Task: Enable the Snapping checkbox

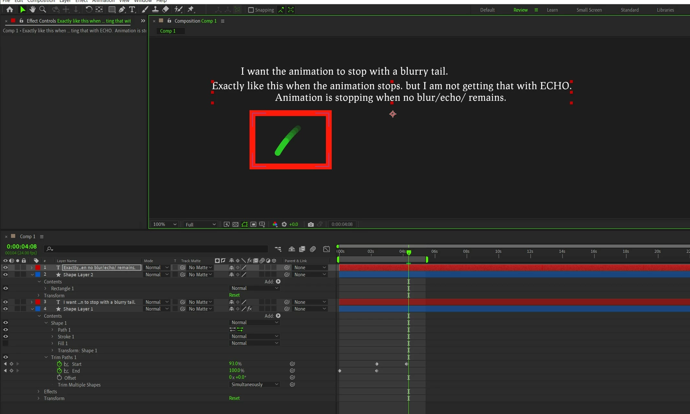Action: pyautogui.click(x=251, y=10)
